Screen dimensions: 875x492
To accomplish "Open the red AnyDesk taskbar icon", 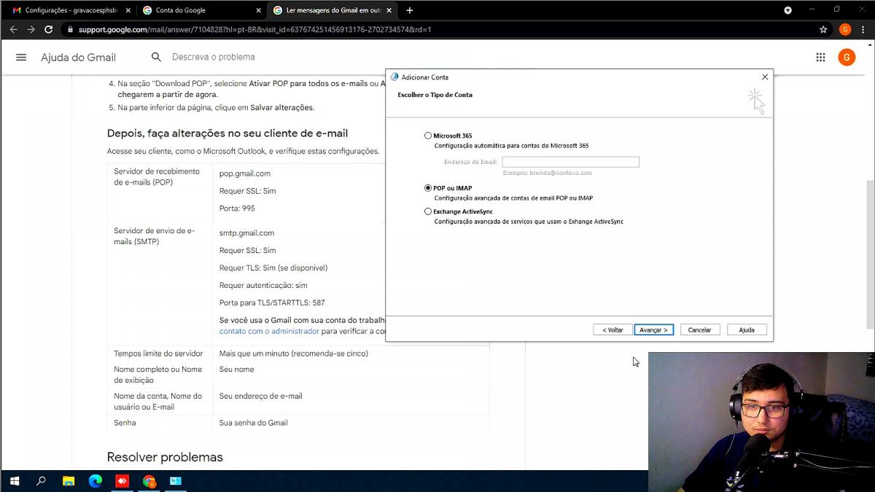I will (x=122, y=481).
